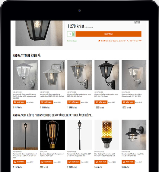
Task: Open the nedåtriktad Benu vägglykta thumbnail
Action: tap(52, 75)
